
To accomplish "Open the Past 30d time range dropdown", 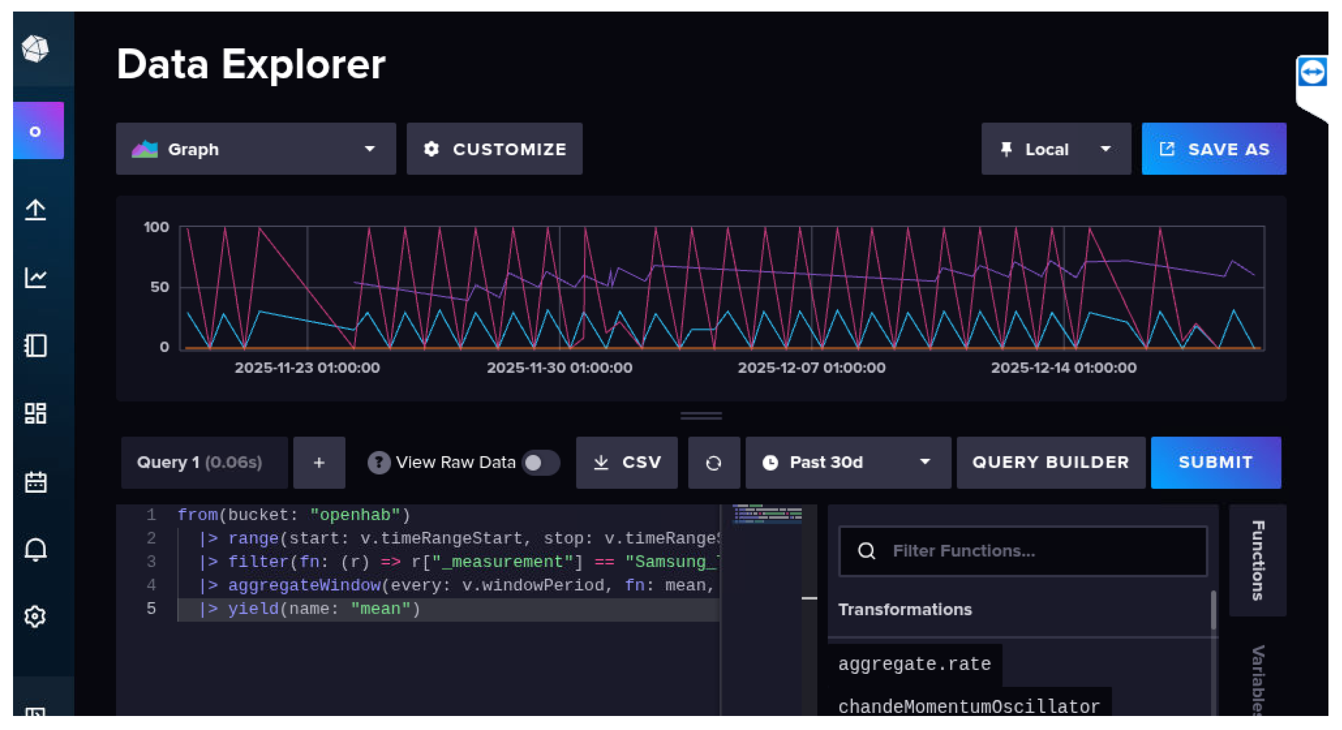I will 847,463.
